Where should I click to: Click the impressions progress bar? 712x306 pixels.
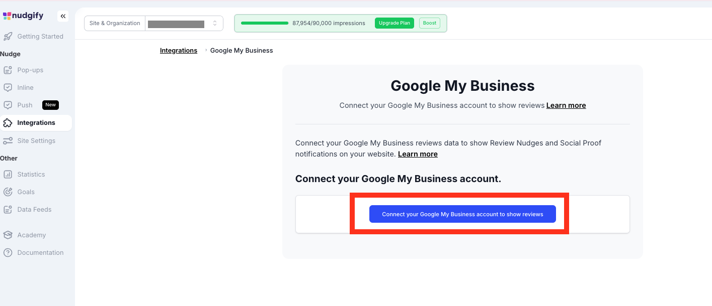pyautogui.click(x=265, y=23)
